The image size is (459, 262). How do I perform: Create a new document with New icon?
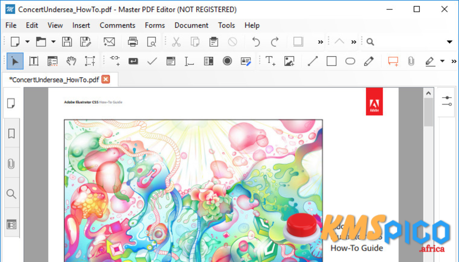[15, 42]
